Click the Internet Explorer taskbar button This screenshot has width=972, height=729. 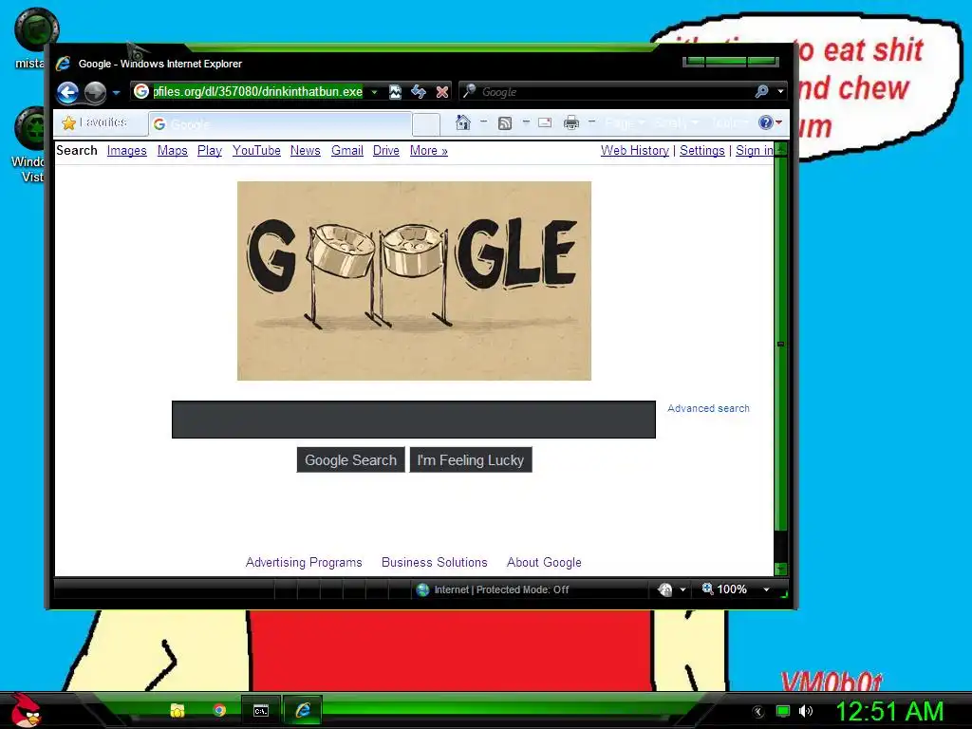(x=303, y=710)
